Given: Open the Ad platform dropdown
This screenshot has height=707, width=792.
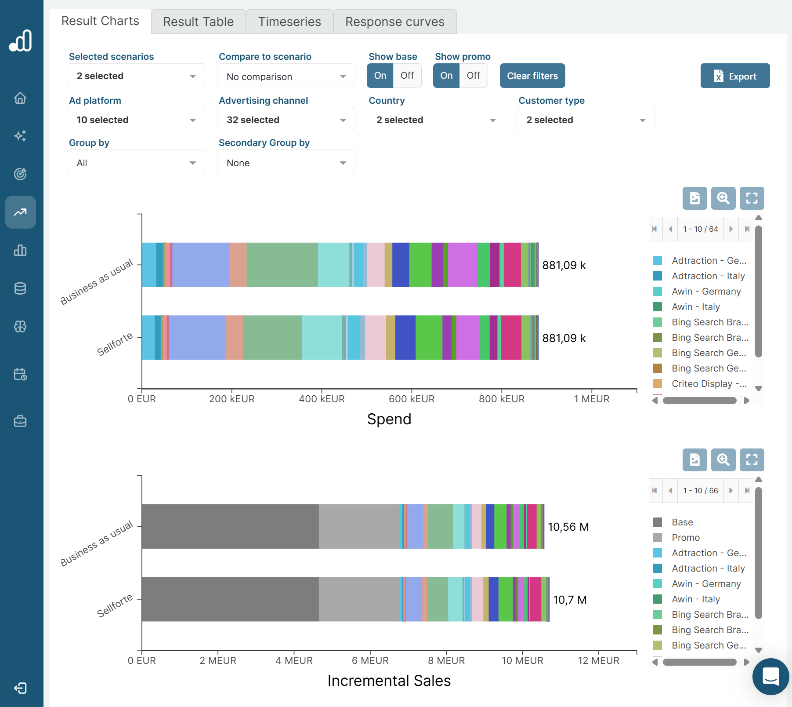Looking at the screenshot, I should pos(136,120).
